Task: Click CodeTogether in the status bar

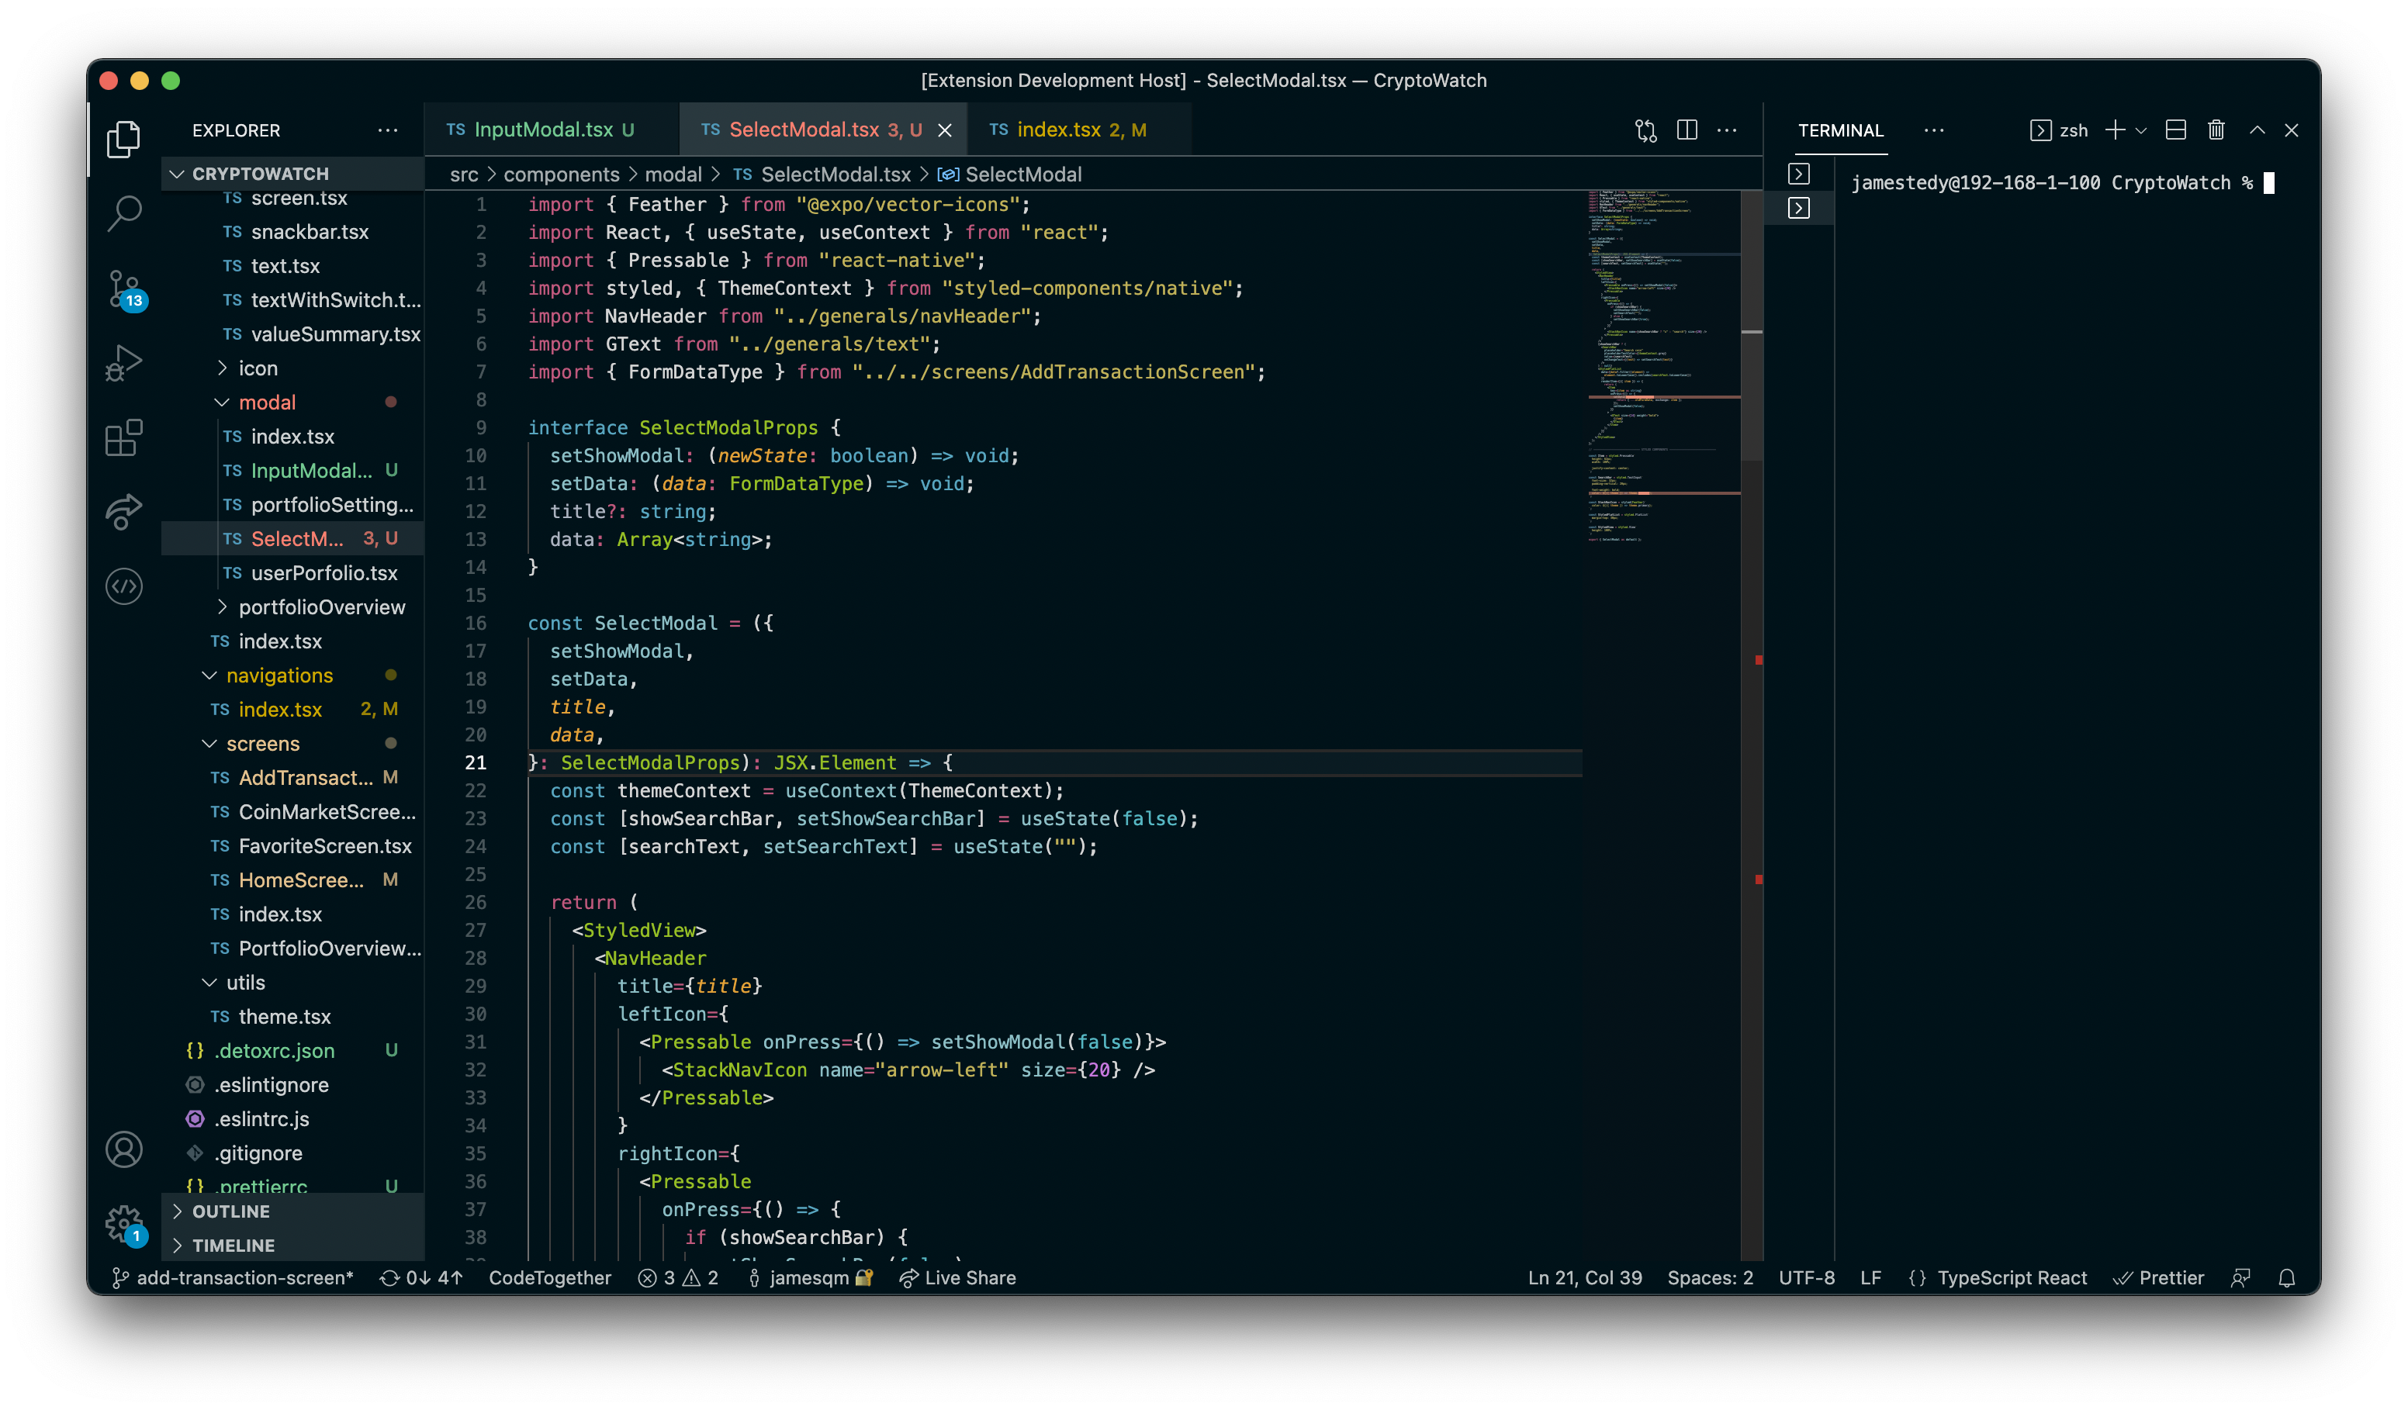Action: 549,1278
